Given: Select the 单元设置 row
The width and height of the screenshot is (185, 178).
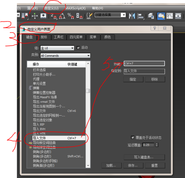Looking at the screenshot, I should coord(56,84).
